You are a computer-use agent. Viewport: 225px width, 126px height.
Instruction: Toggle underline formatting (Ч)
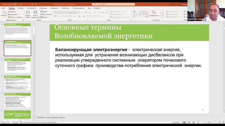pos(61,16)
